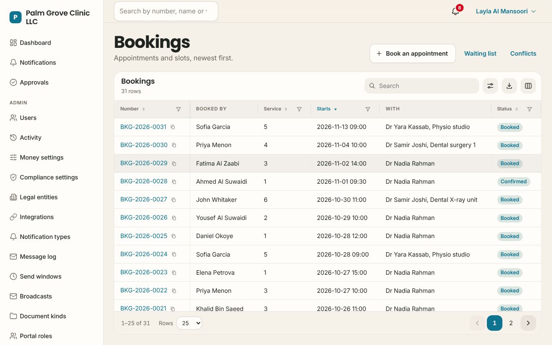Copy booking number BKG-2026-0031
Image resolution: width=552 pixels, height=345 pixels.
172,127
